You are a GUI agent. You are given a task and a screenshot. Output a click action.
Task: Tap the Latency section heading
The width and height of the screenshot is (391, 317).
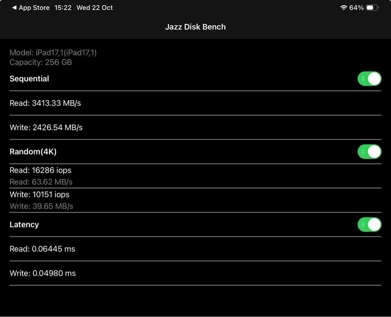[x=24, y=225]
